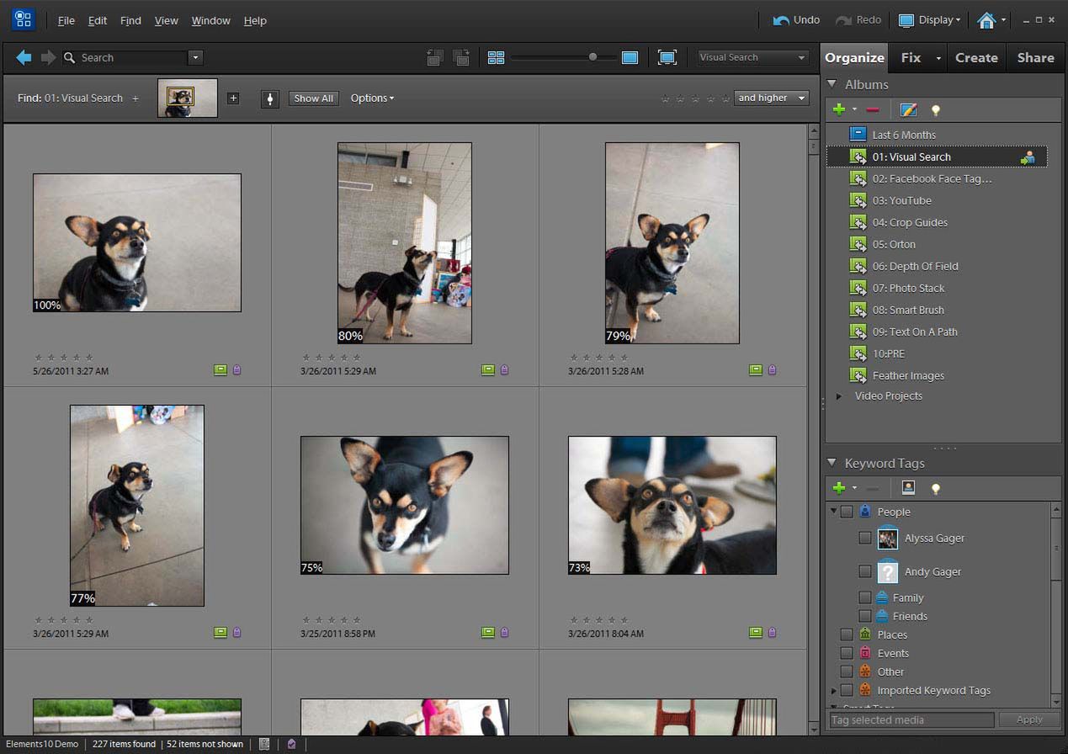Click the Undo arrow icon
1068x754 pixels.
click(x=781, y=20)
